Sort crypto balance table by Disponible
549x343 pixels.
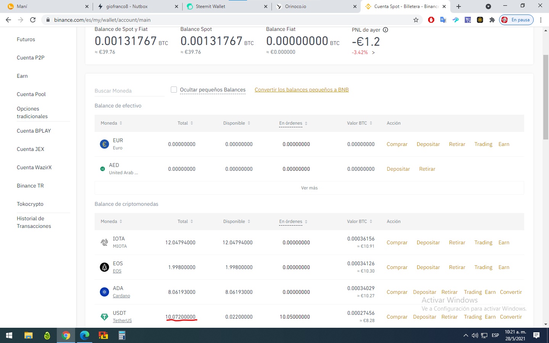(237, 221)
